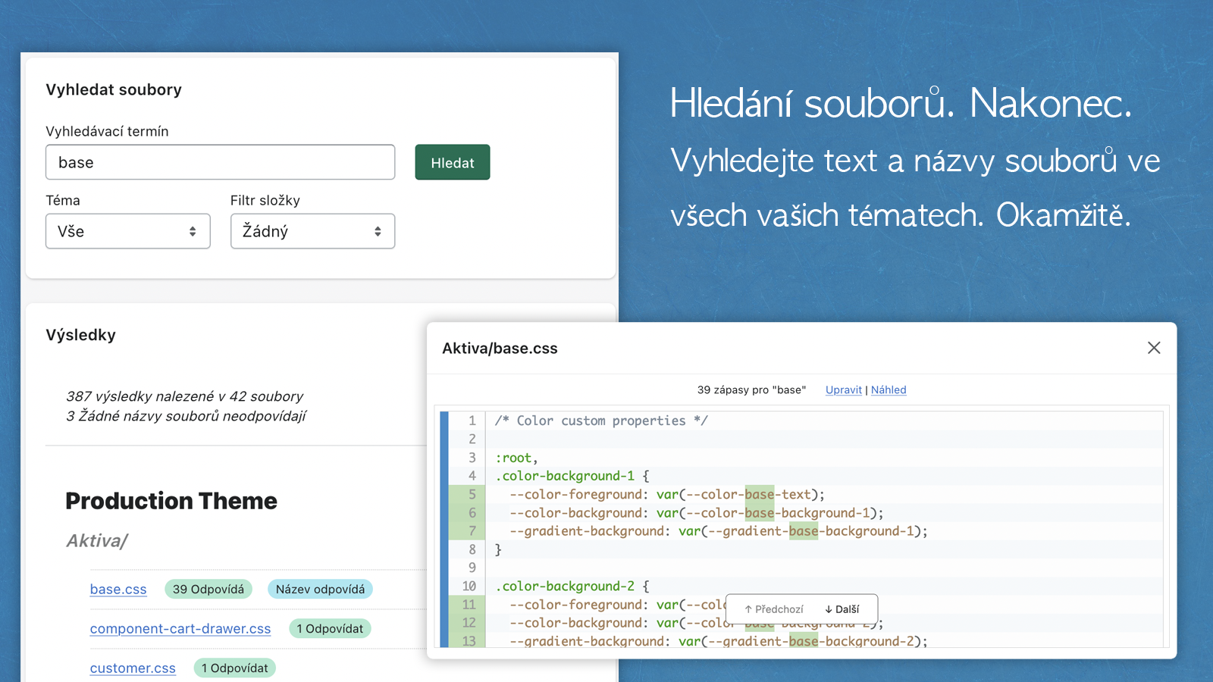
Task: Click line number 11 in code gutter
Action: tap(469, 605)
